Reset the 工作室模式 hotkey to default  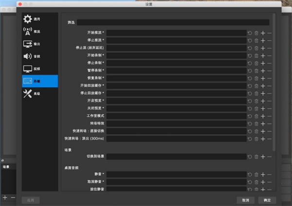coord(250,116)
